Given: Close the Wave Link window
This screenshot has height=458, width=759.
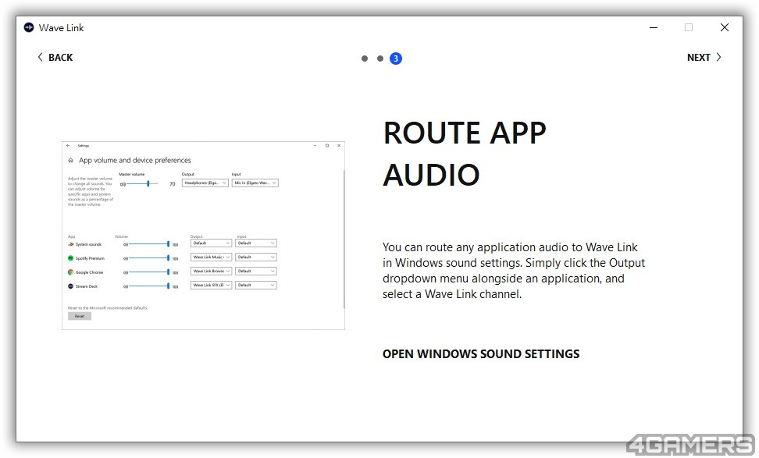Looking at the screenshot, I should point(724,27).
